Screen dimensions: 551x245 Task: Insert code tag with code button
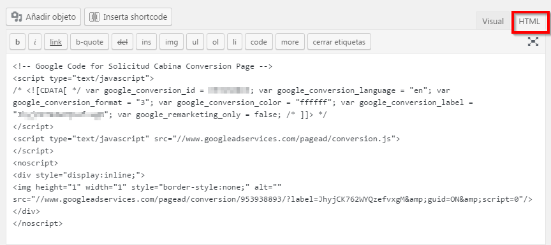tap(259, 42)
